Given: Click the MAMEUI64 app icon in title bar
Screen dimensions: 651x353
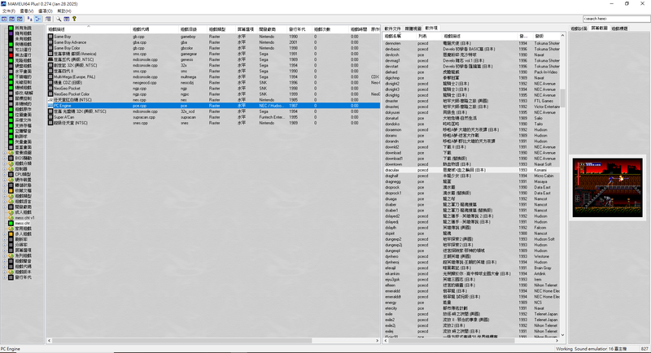Looking at the screenshot, I should pos(4,4).
